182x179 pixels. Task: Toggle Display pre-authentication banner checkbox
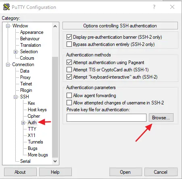click(x=69, y=37)
